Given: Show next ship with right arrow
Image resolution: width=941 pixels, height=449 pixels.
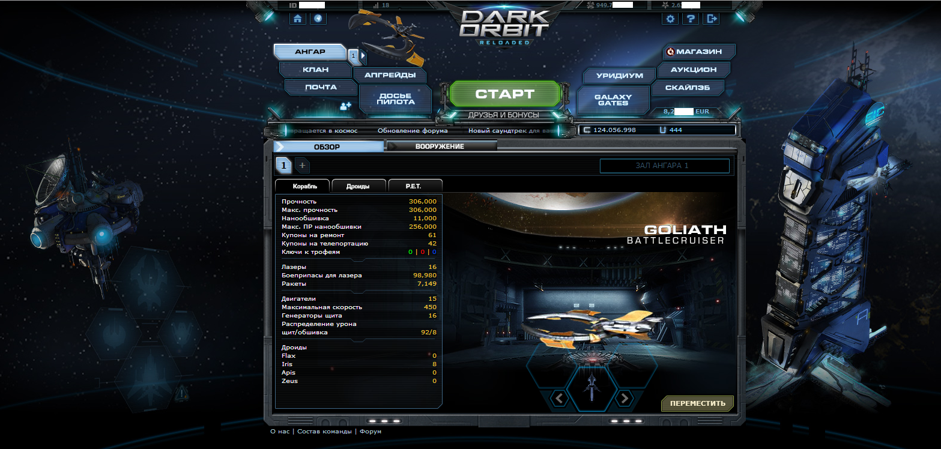Looking at the screenshot, I should click(624, 397).
